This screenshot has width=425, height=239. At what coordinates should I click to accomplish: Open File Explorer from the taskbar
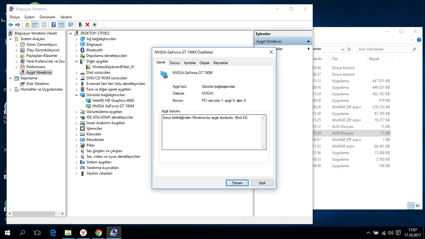68,232
